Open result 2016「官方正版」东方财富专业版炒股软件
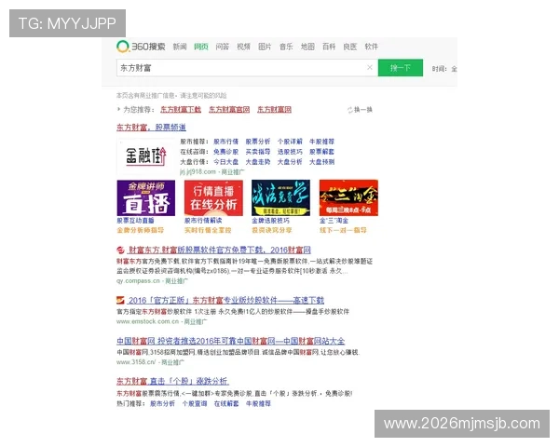 click(x=226, y=301)
